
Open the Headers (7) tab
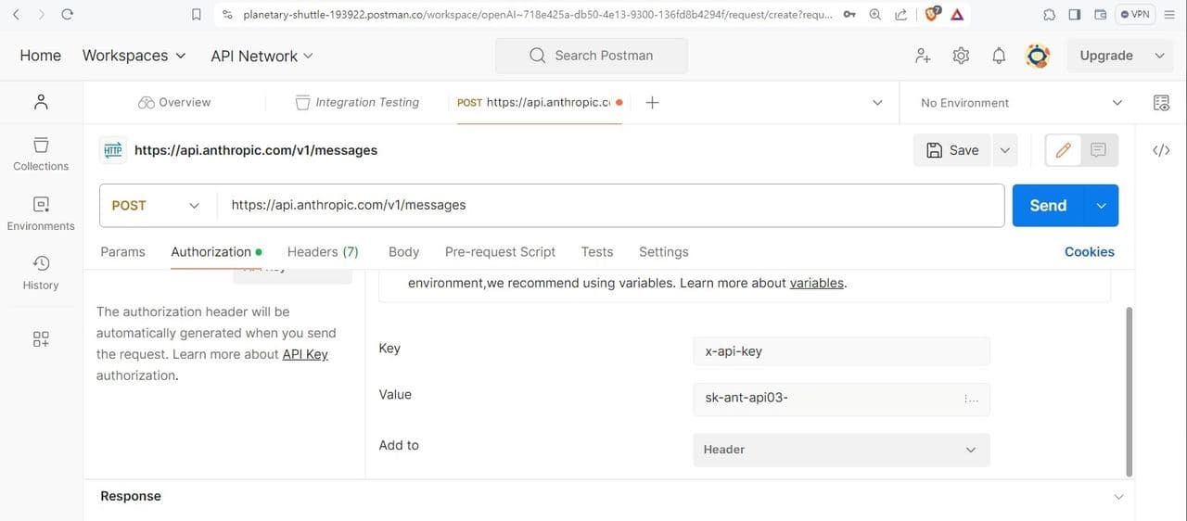coord(323,252)
